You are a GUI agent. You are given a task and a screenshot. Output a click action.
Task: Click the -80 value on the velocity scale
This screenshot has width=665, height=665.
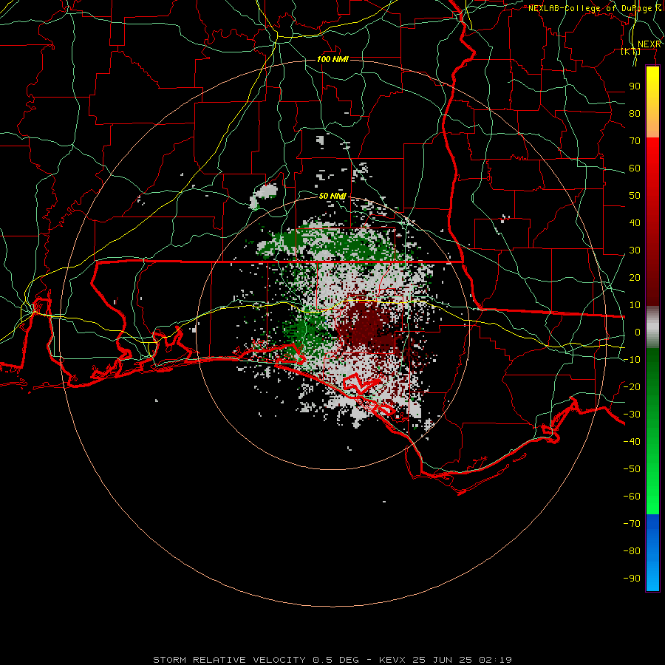(632, 551)
